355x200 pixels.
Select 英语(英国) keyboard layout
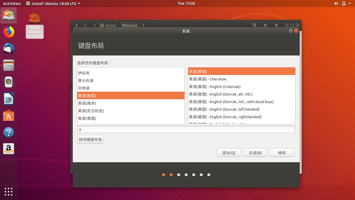[131, 118]
